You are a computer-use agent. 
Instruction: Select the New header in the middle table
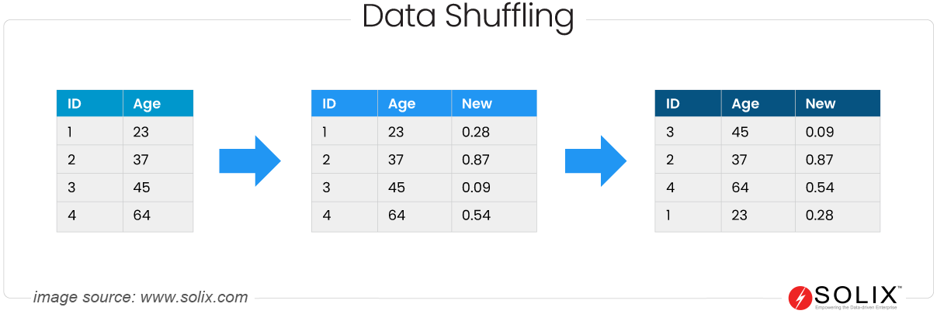[477, 104]
